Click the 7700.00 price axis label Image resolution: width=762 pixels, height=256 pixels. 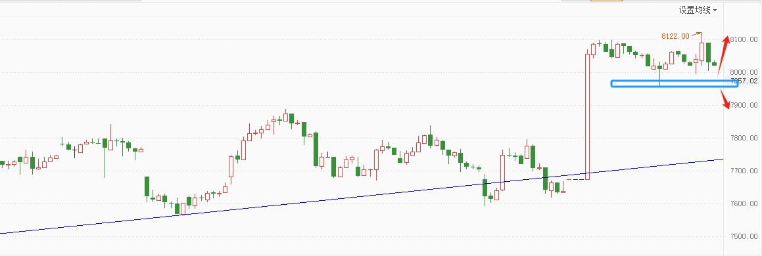pos(744,171)
